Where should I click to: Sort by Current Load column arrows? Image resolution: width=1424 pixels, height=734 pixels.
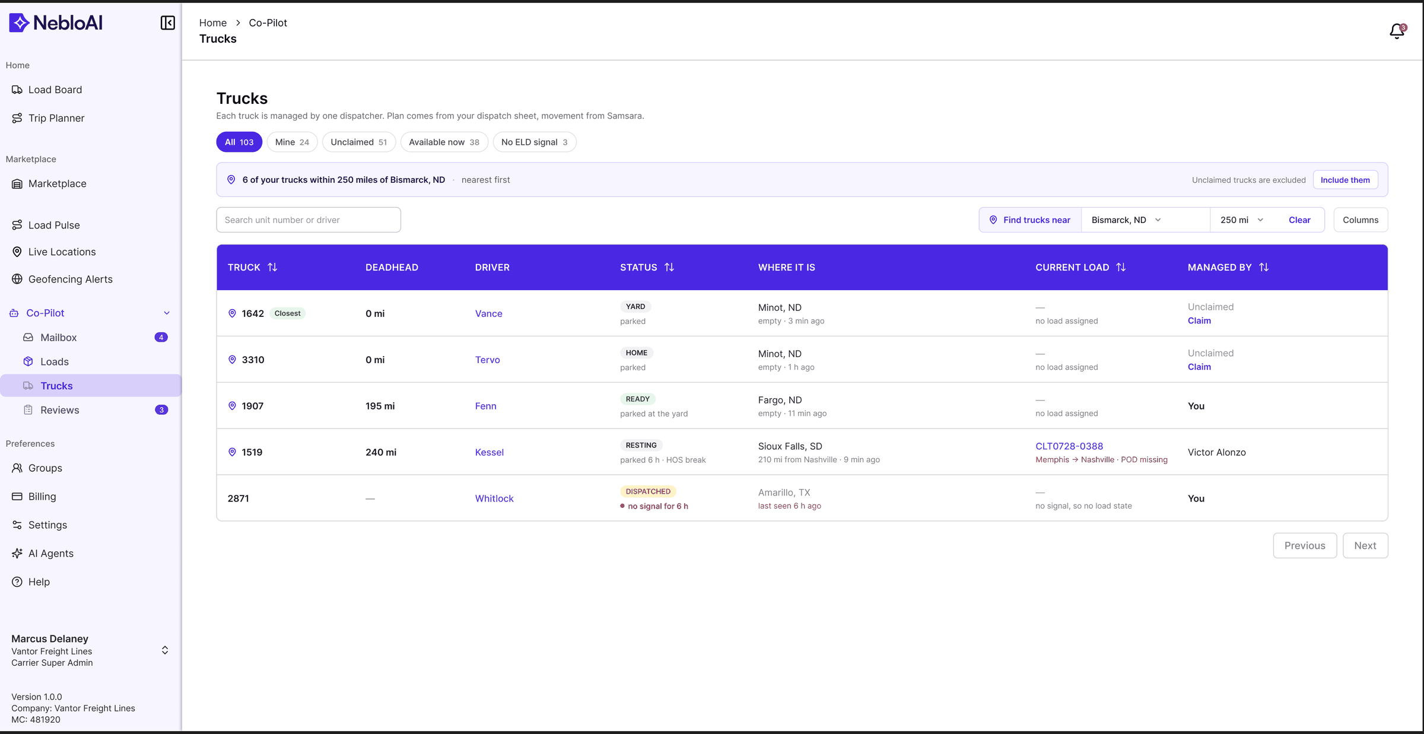pos(1121,268)
